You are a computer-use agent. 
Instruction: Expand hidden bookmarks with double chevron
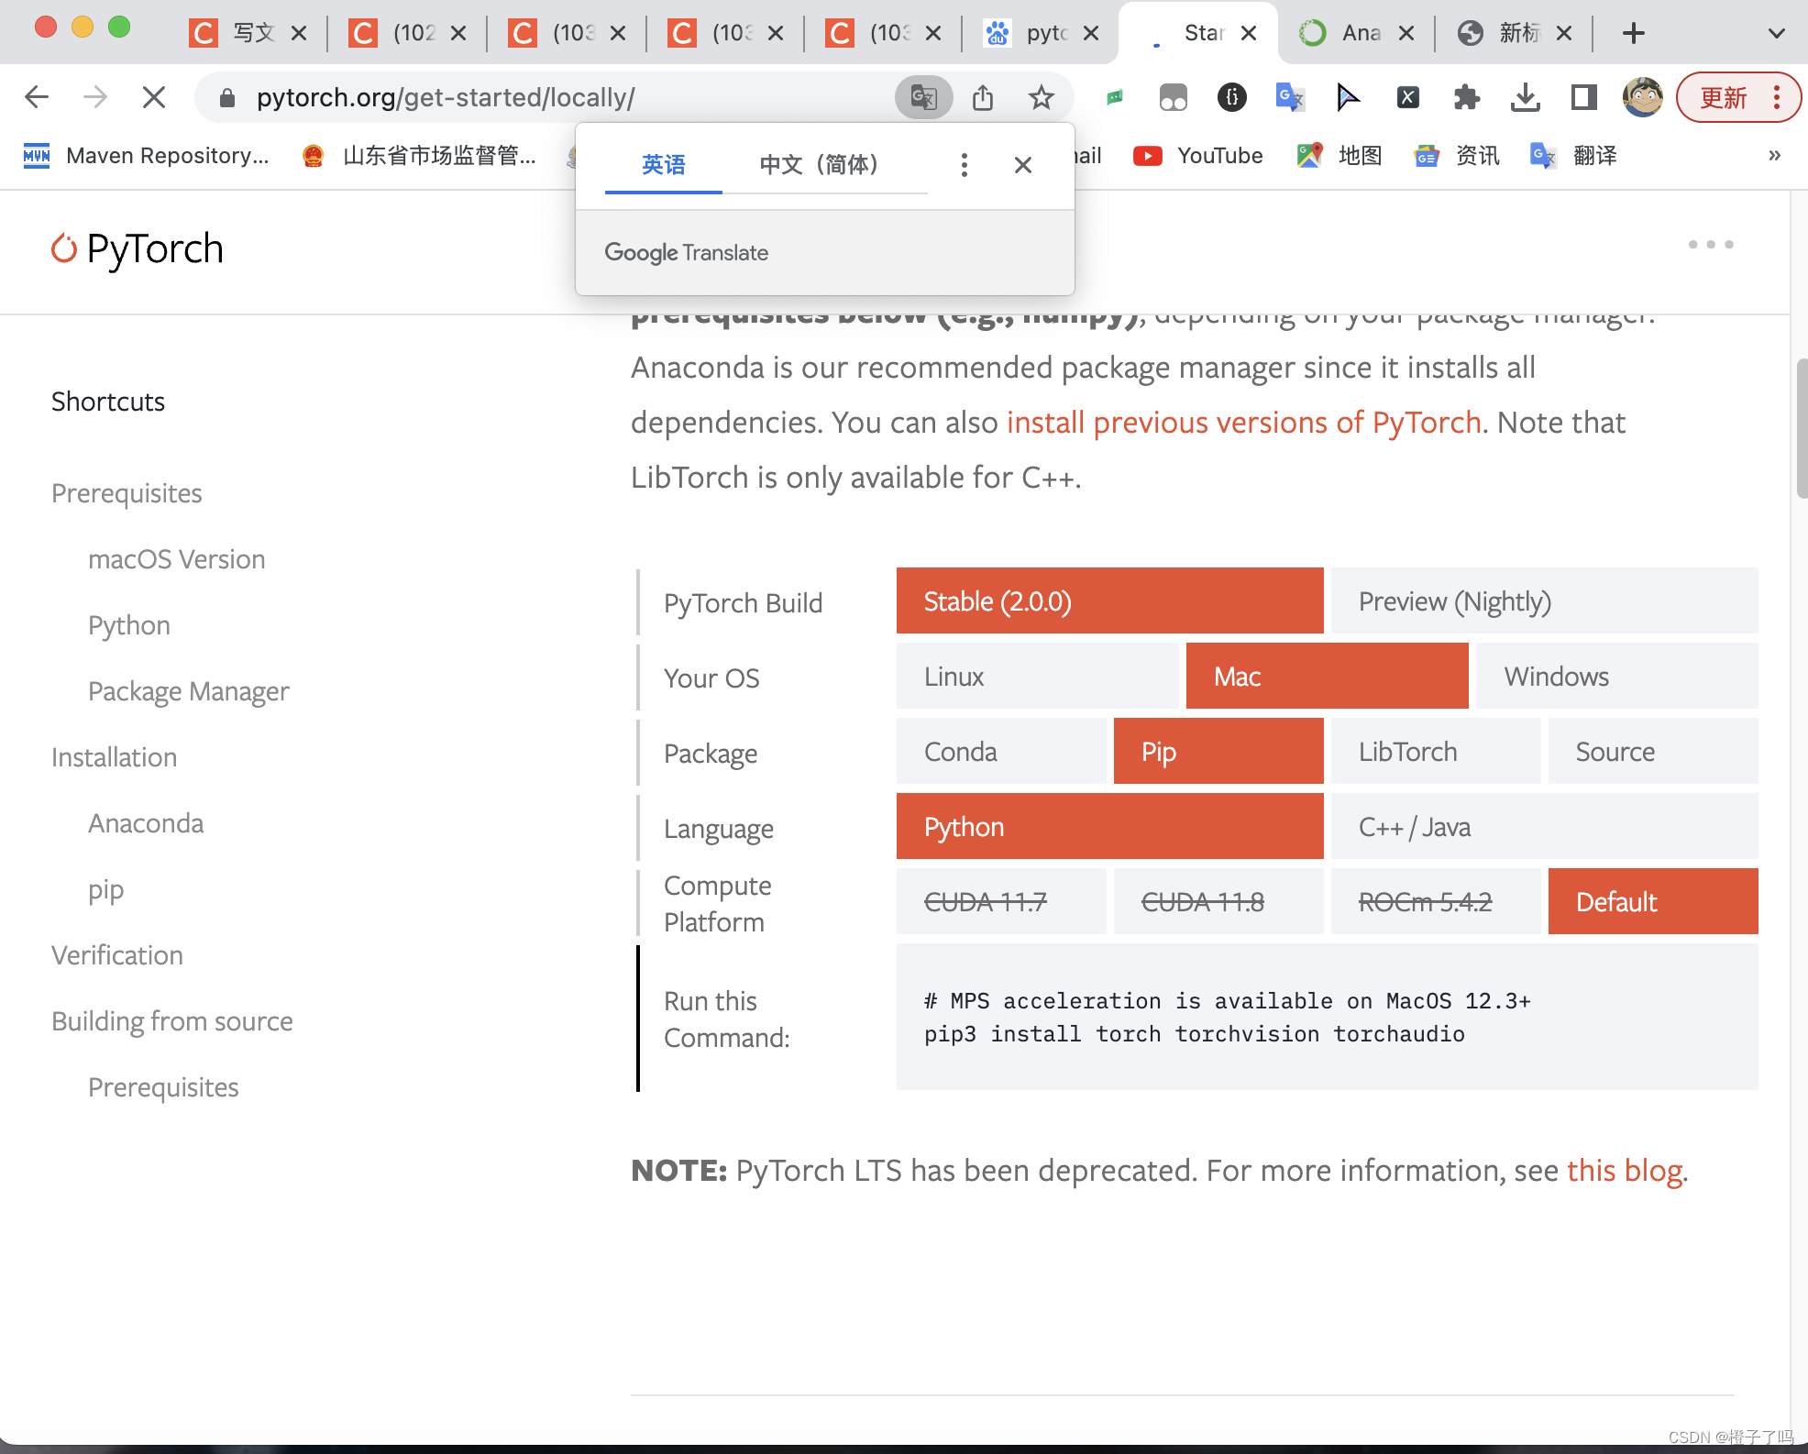[x=1774, y=156]
